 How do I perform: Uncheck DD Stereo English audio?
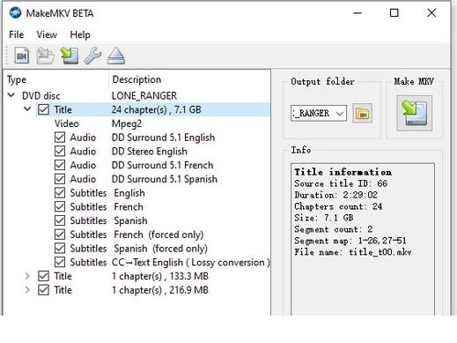click(60, 151)
